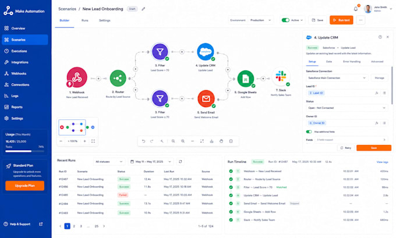Image resolution: width=396 pixels, height=238 pixels.
Task: Switch to the scenario Settings tab
Action: tap(105, 20)
